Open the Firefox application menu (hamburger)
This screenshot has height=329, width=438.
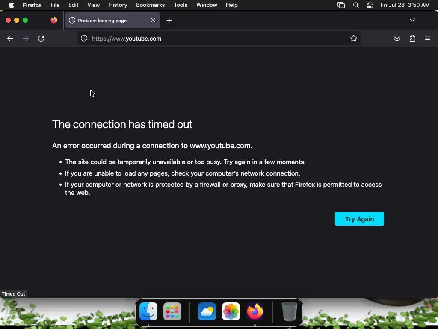point(428,38)
